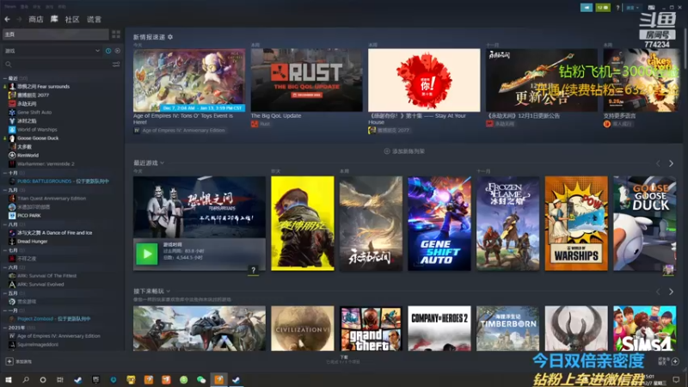Screen dimensions: 688x387
Task: Collapse the 七月 (July) group
Action: pyautogui.click(x=5, y=250)
